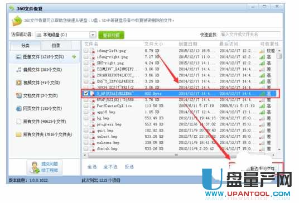Sort by the 文件名 column header
Viewport: 299px width, 203px height.
[91, 44]
